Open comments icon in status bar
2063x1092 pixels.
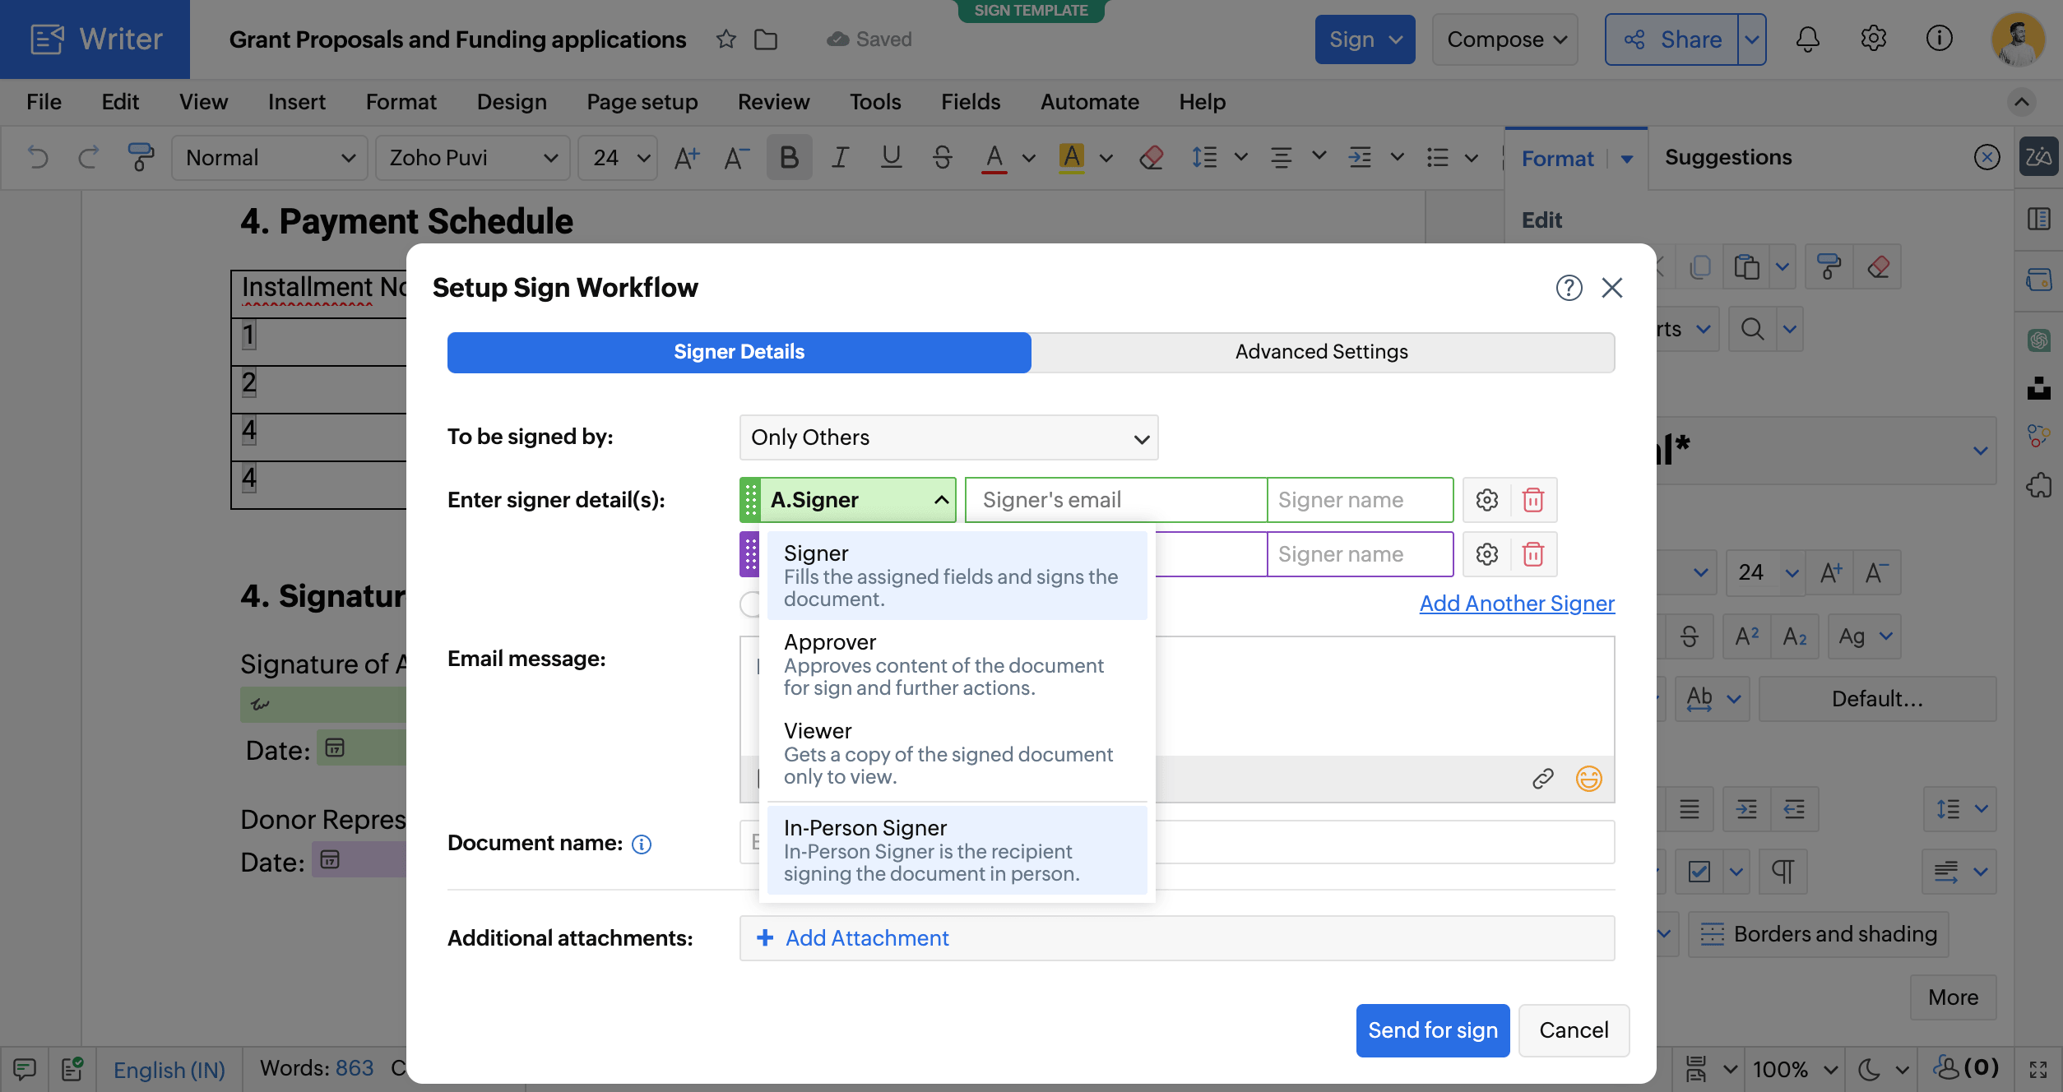click(x=24, y=1069)
